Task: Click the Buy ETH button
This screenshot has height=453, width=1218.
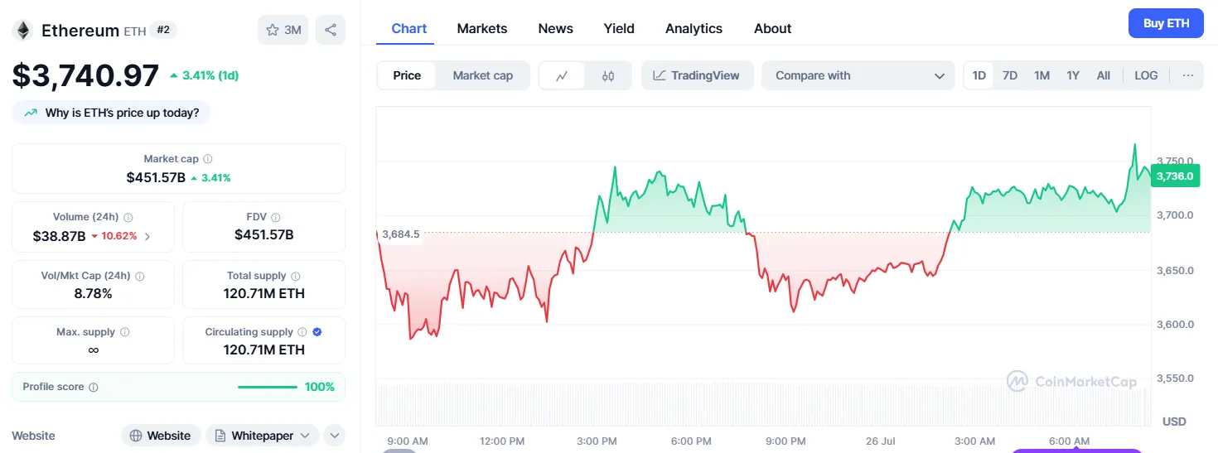Action: 1166,23
